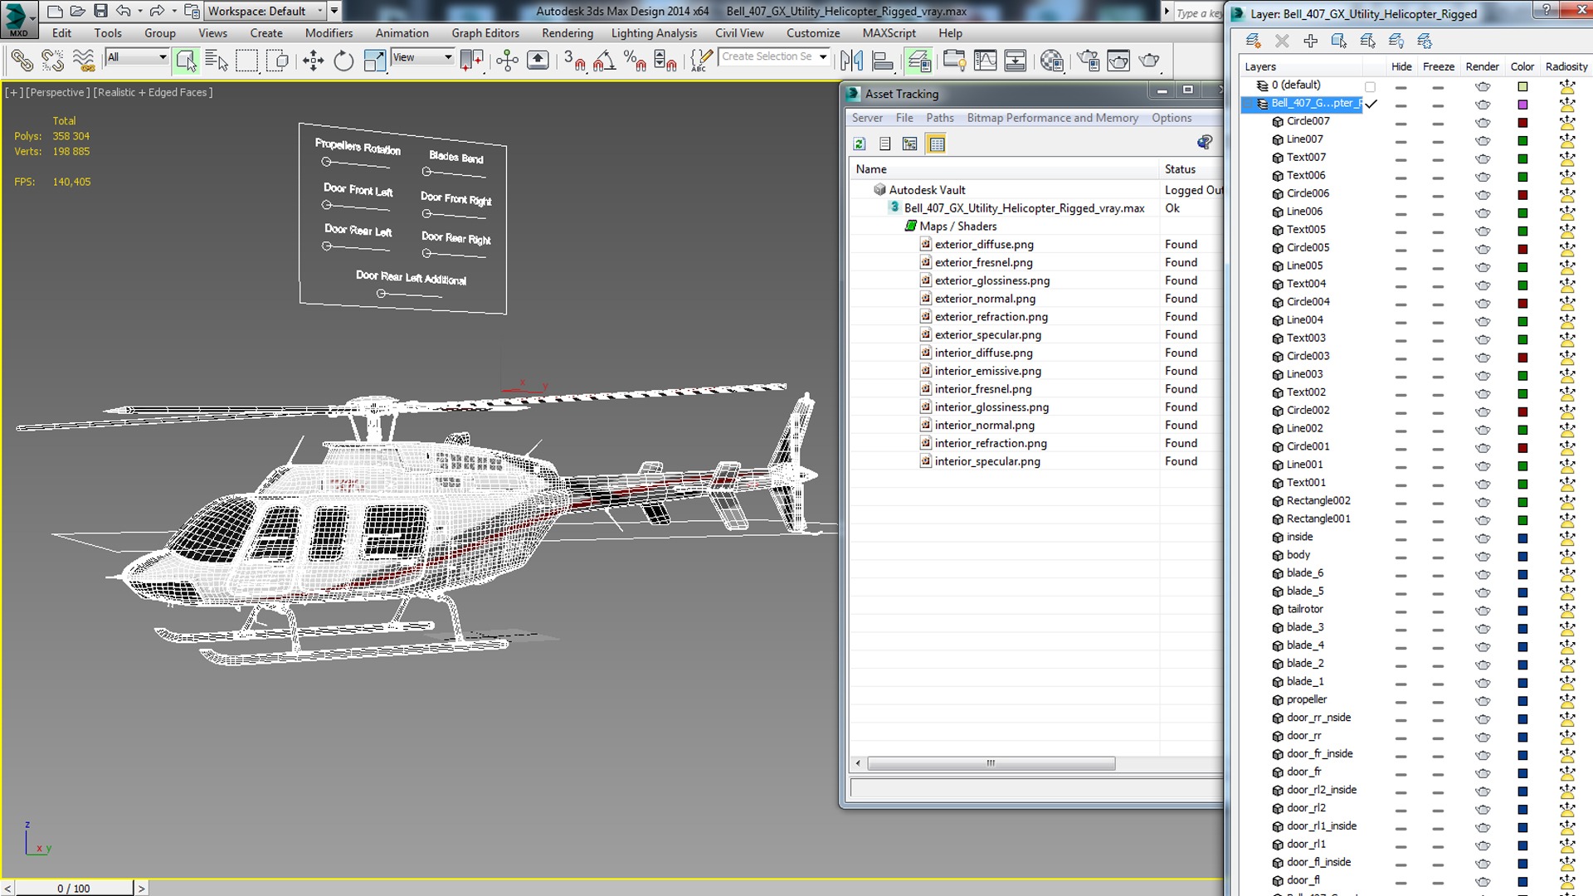Select the Move tool

coord(314,61)
